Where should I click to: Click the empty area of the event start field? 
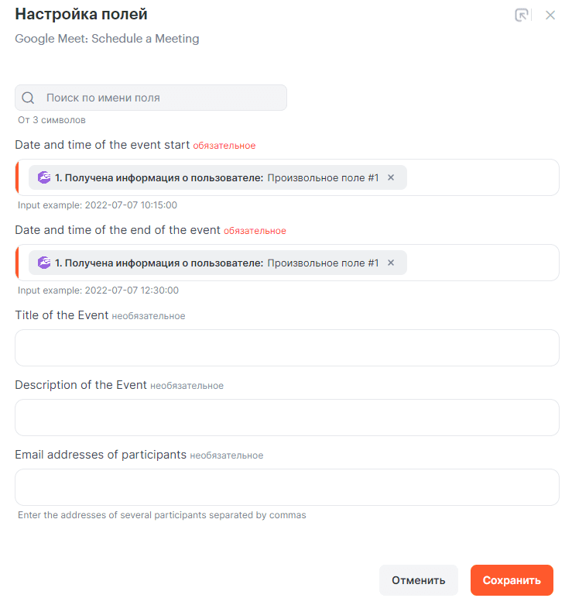[x=480, y=177]
